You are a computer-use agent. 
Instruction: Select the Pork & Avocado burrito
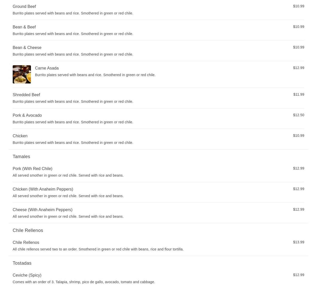click(158, 119)
